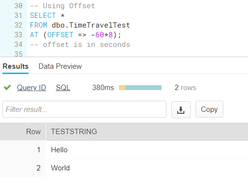Click the OFFSET keyword on line 33

tap(60, 35)
